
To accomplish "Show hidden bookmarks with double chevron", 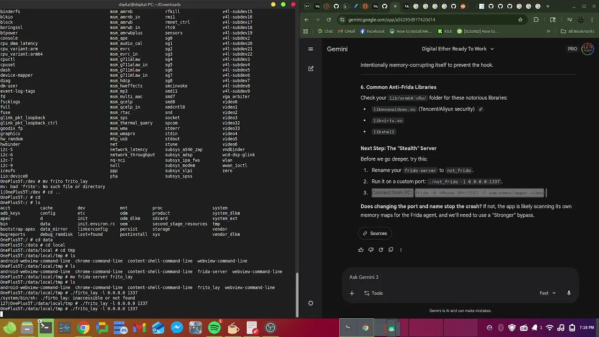I will tap(549, 31).
